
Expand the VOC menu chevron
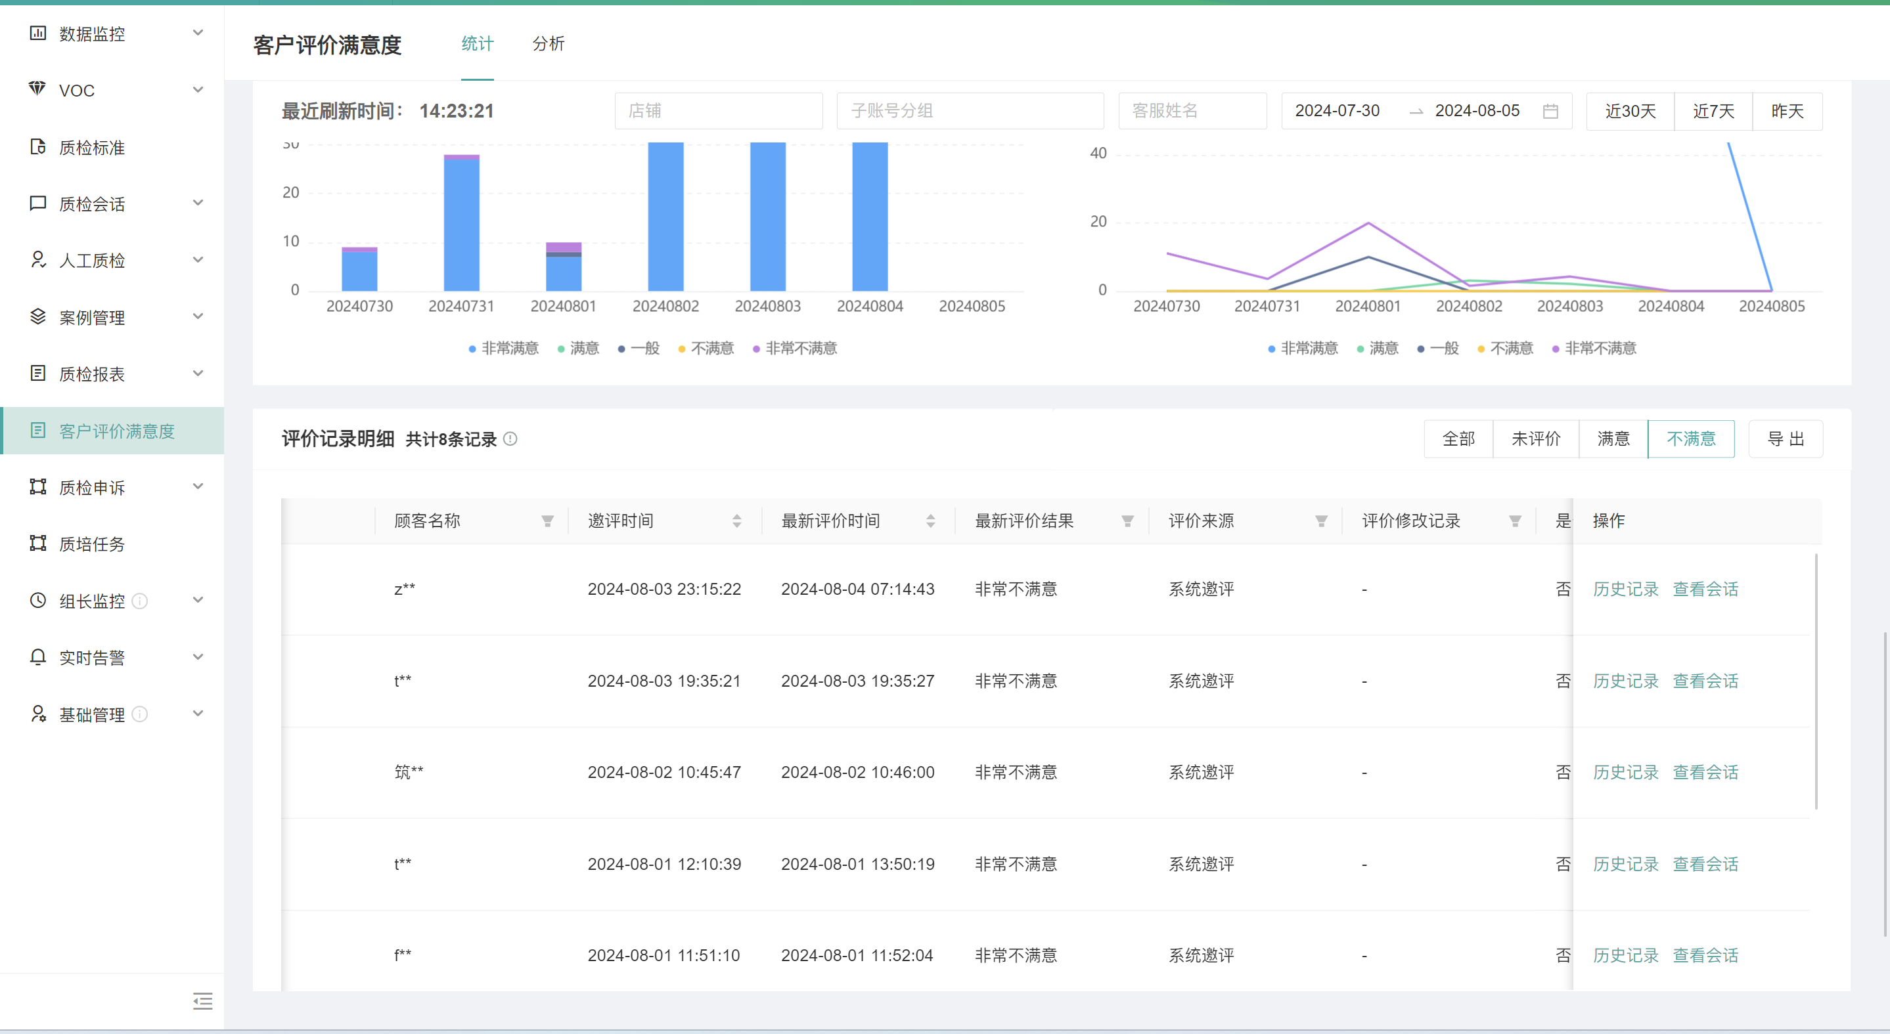point(197,89)
